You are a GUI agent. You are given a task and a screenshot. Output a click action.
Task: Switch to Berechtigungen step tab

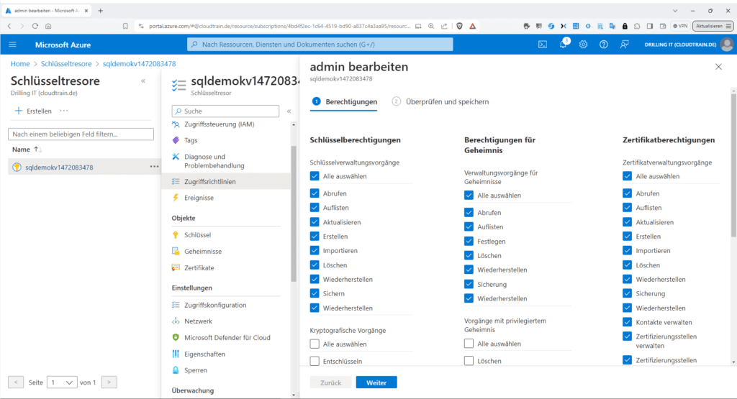(345, 102)
